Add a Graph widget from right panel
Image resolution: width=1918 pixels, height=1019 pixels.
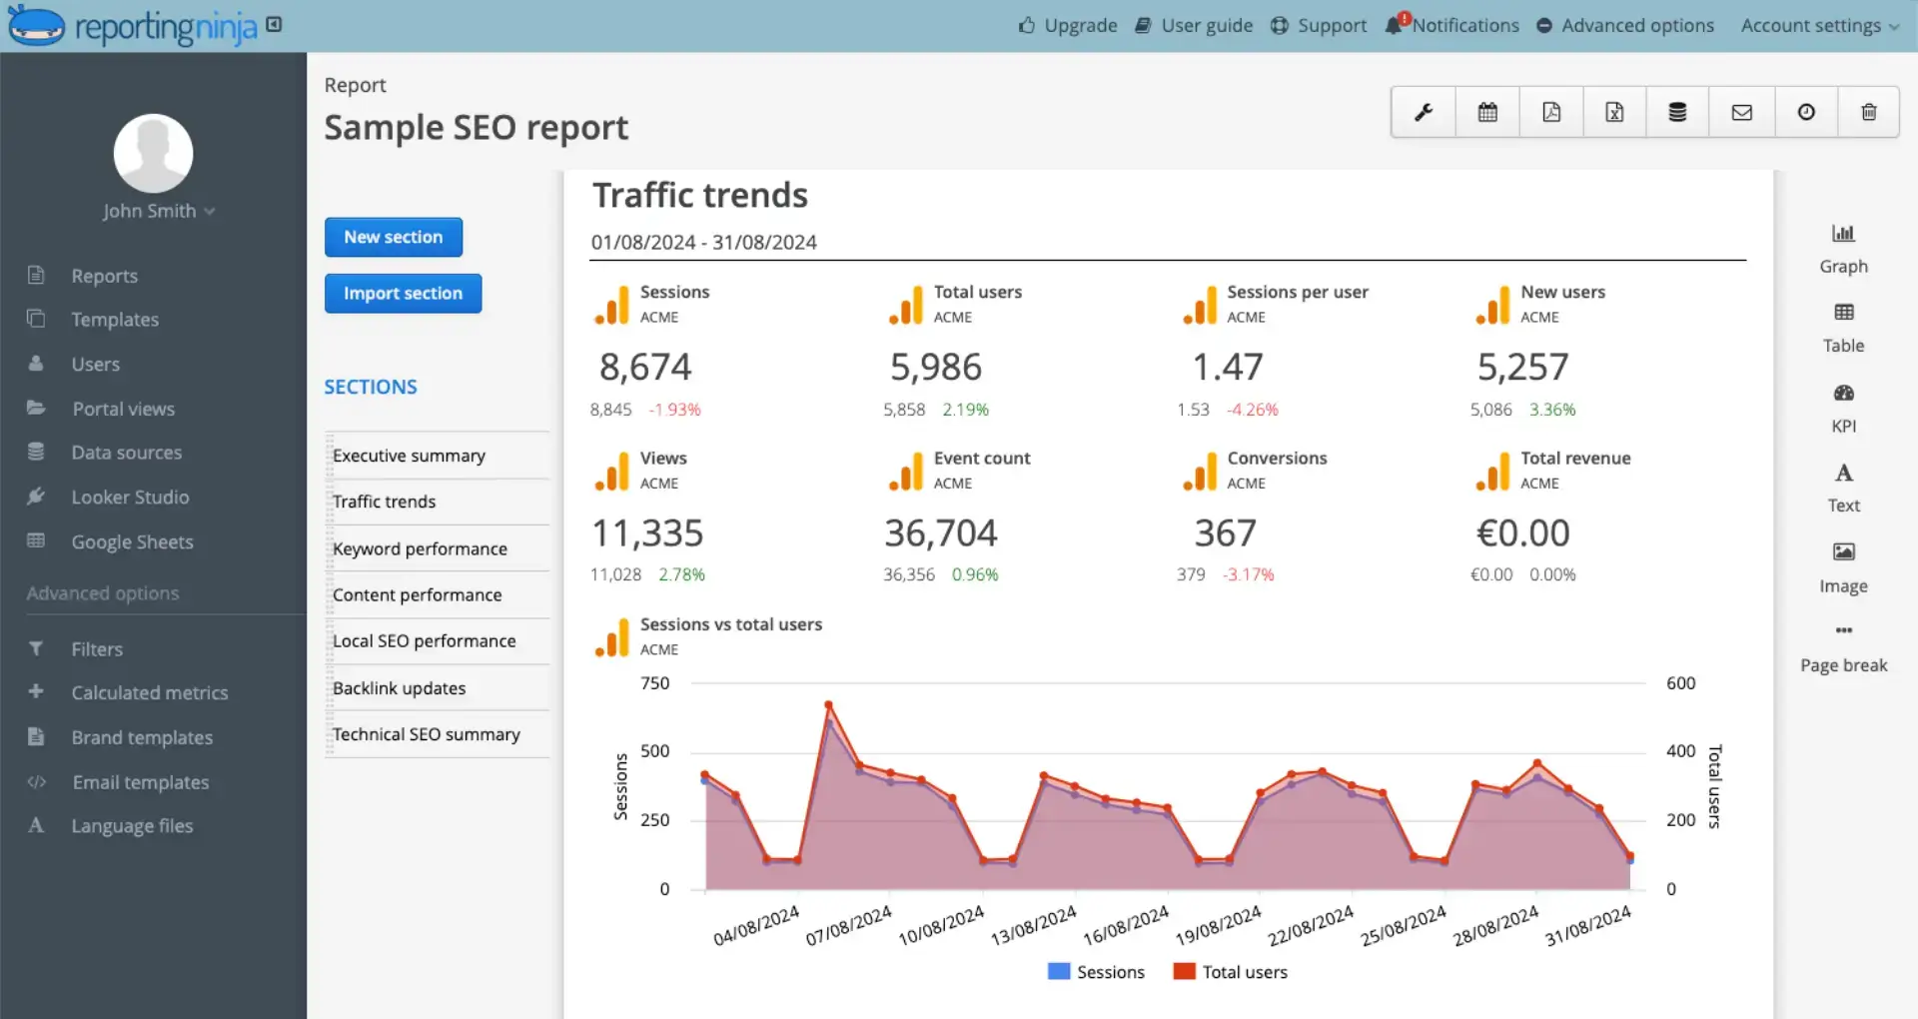point(1843,249)
